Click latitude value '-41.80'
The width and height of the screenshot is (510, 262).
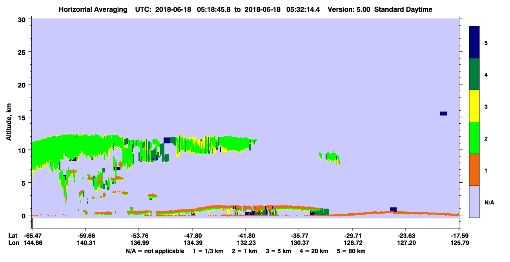246,236
